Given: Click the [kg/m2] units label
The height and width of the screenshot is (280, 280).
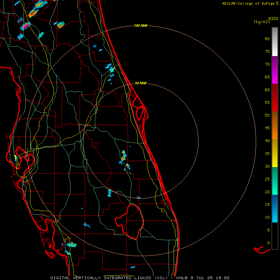Looking at the screenshot, I should coord(262,22).
